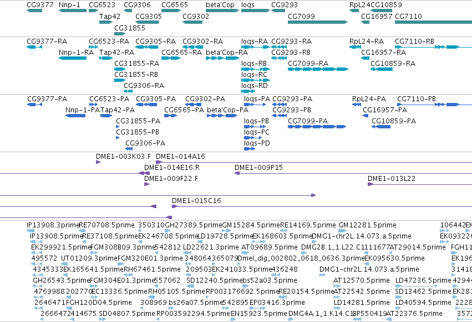Click the CG9293 gene label
The width and height of the screenshot is (472, 322).
click(x=285, y=5)
